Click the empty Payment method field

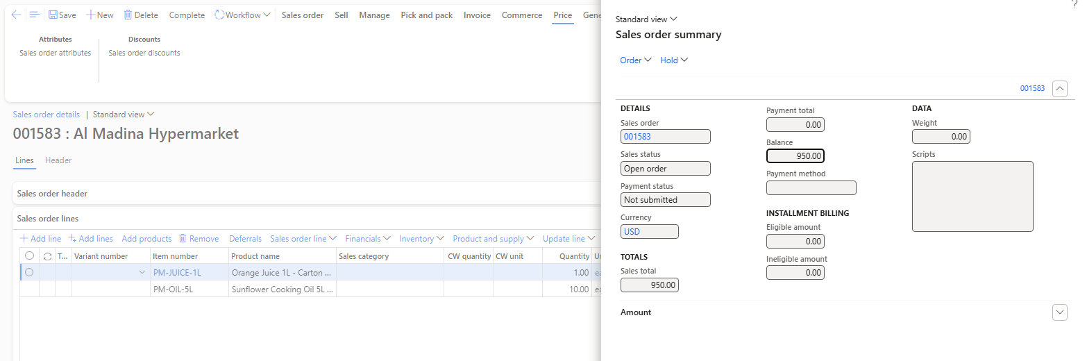(x=811, y=187)
